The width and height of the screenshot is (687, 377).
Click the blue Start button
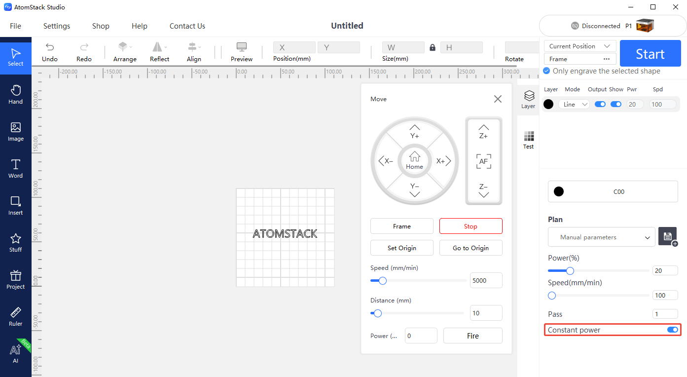point(650,53)
